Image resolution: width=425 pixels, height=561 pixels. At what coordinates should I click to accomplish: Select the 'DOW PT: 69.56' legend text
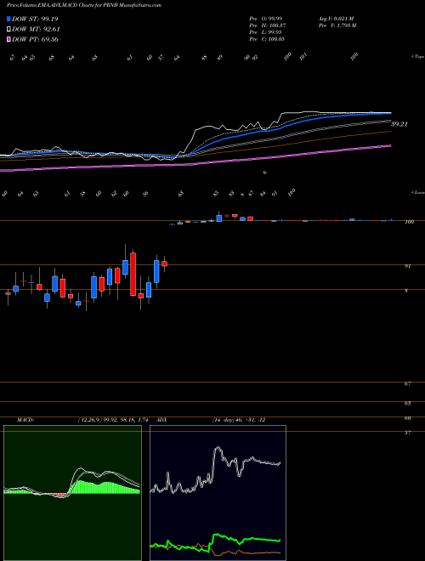[35, 39]
